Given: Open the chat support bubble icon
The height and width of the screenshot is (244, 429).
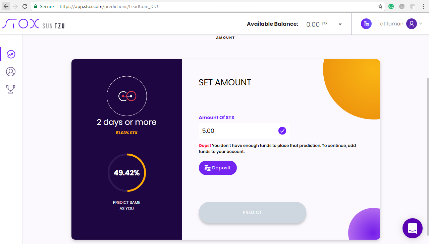Looking at the screenshot, I should (412, 228).
